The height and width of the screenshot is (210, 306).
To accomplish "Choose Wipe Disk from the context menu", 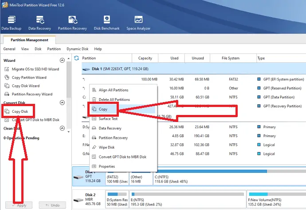I will pos(123,147).
